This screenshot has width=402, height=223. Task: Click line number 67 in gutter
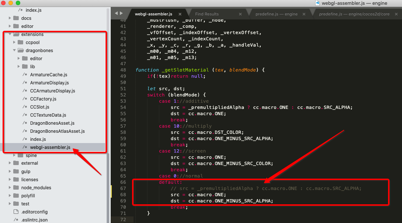123,189
